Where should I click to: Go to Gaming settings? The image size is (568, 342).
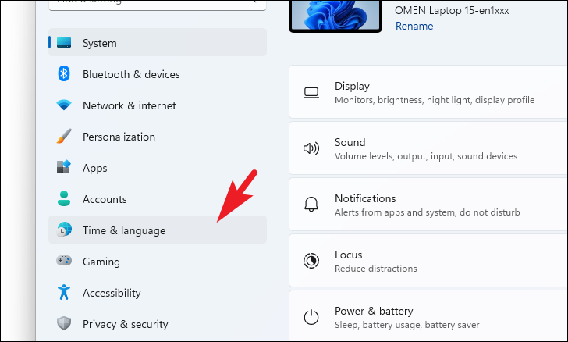click(x=158, y=261)
